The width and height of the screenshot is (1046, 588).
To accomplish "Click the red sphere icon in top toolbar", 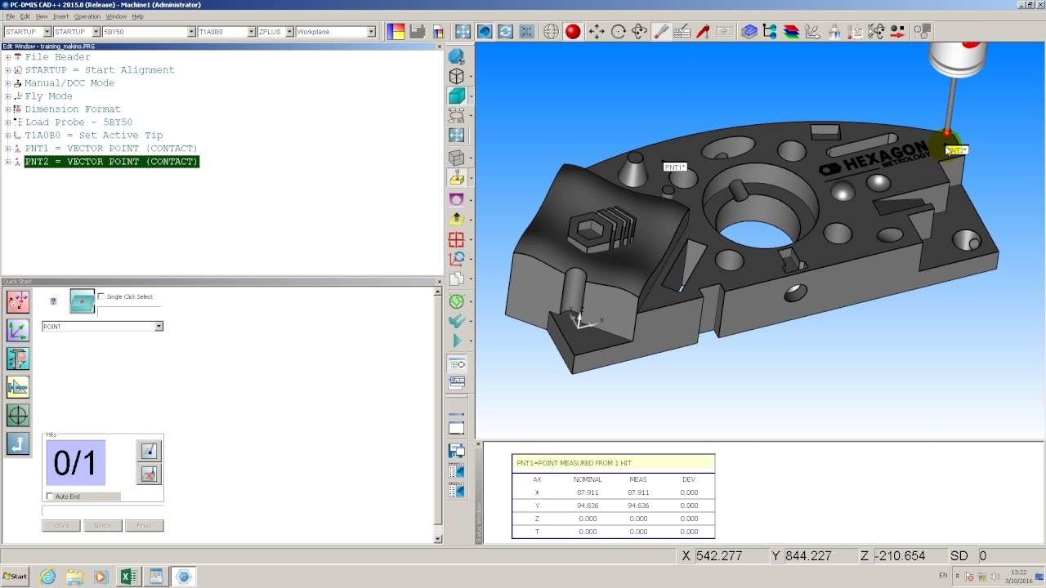I will point(573,31).
